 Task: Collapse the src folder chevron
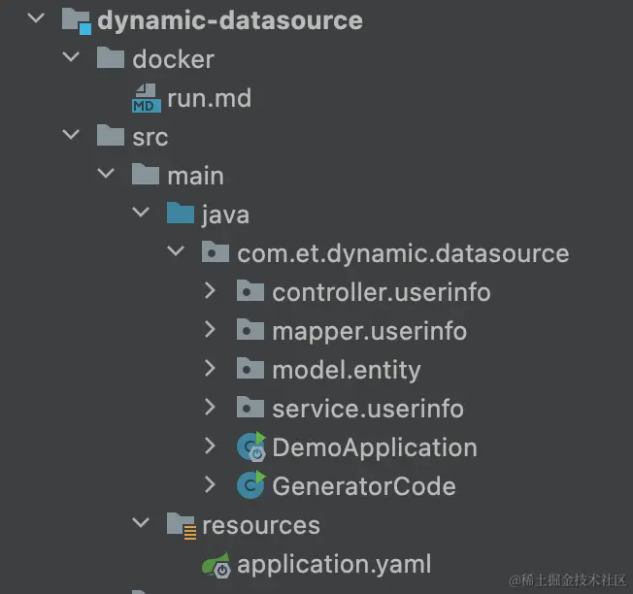tap(71, 136)
